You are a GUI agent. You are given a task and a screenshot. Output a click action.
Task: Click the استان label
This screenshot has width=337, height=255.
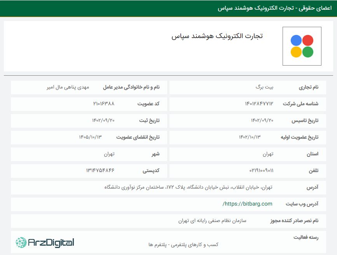click(313, 154)
